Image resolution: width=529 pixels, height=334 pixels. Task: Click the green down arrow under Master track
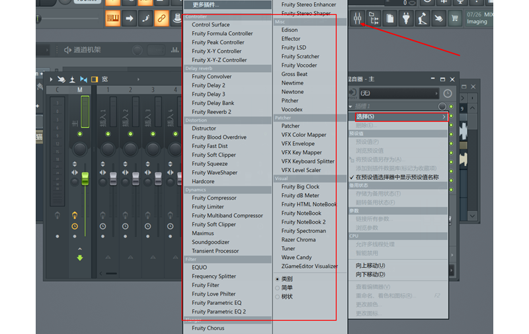pyautogui.click(x=80, y=258)
